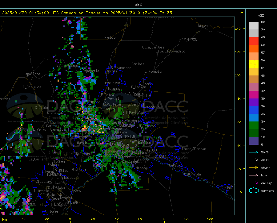Screen dimensions: 277x223
Task: Click the Composite Tracks timestamp header
Action: (87, 13)
